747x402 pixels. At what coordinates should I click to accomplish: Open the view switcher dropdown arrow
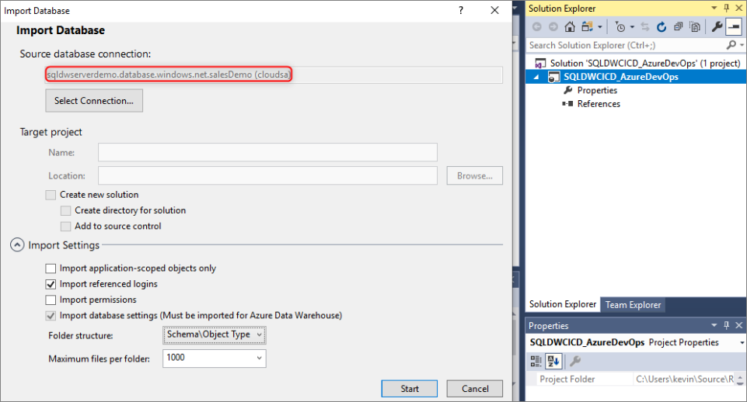[x=600, y=27]
